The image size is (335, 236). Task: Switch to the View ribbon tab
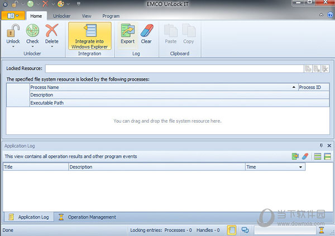tap(87, 16)
